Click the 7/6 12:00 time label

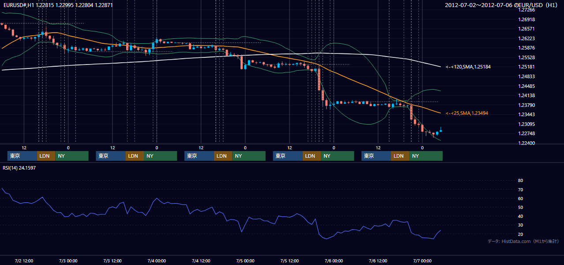pyautogui.click(x=378, y=261)
